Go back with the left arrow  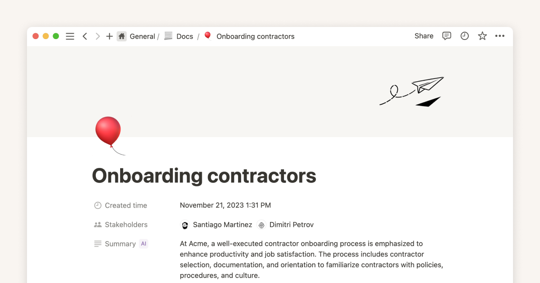click(85, 36)
